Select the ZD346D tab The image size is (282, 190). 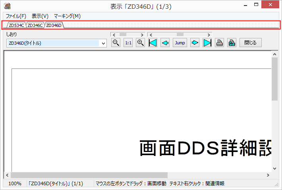point(54,25)
